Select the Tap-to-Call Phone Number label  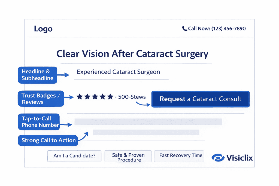pyautogui.click(x=40, y=122)
